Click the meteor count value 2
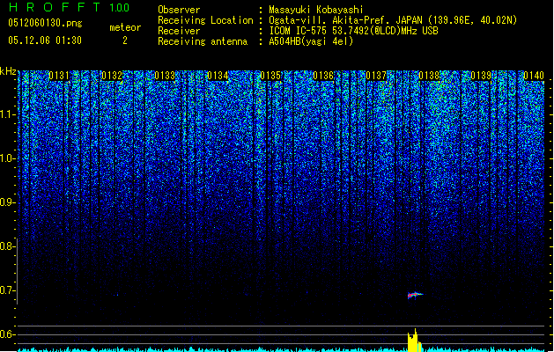Screen dimensions: 554x352 tap(125, 40)
